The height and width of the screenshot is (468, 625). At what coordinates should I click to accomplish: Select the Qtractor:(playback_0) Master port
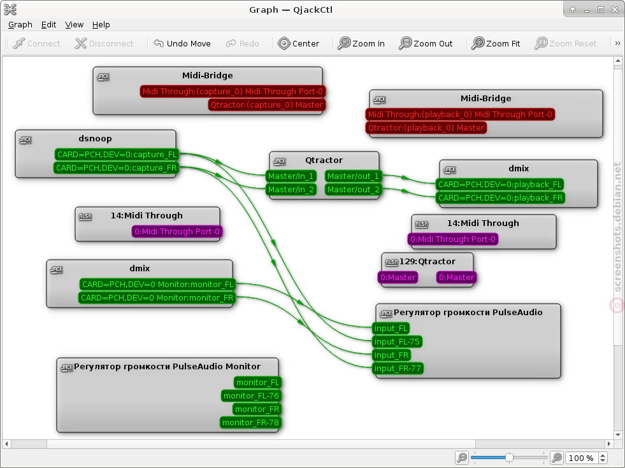coord(426,128)
